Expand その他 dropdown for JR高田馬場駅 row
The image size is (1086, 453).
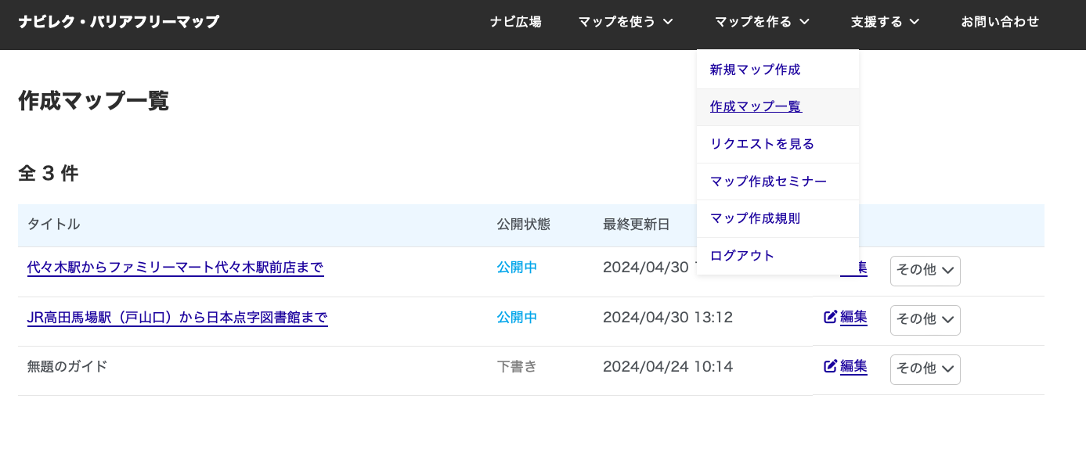pos(925,319)
